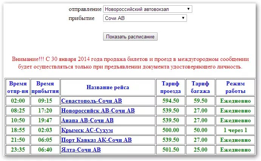Click the Показать расписание button
261x161 pixels.
click(x=130, y=36)
